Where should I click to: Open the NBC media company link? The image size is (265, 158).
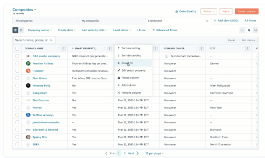coord(46,56)
